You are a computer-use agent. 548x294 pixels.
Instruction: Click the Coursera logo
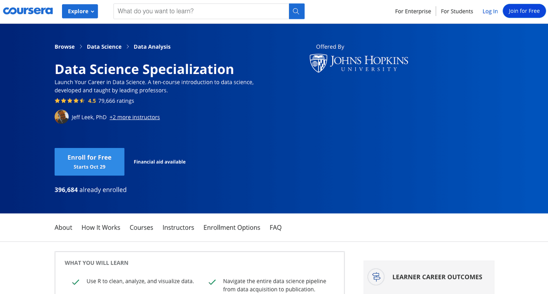28,11
